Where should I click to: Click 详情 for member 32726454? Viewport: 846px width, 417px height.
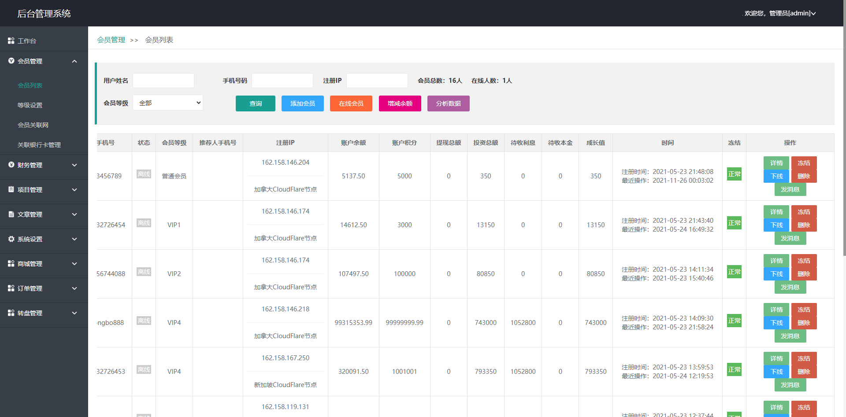[776, 212]
